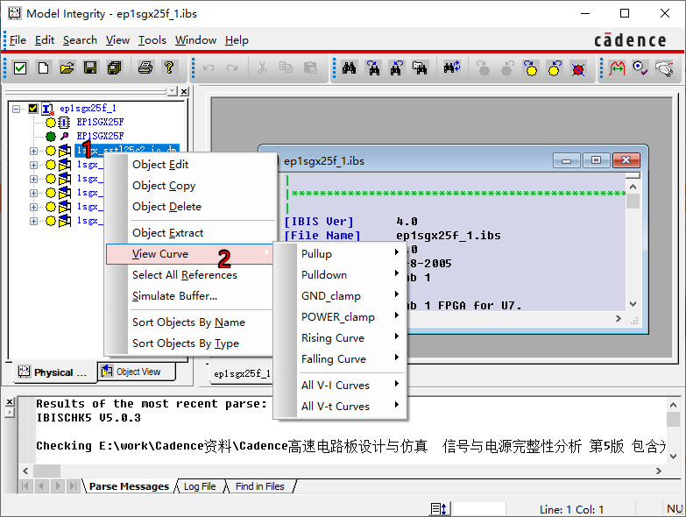Click the Save All stacked-disks icon
The height and width of the screenshot is (517, 686).
[x=114, y=68]
